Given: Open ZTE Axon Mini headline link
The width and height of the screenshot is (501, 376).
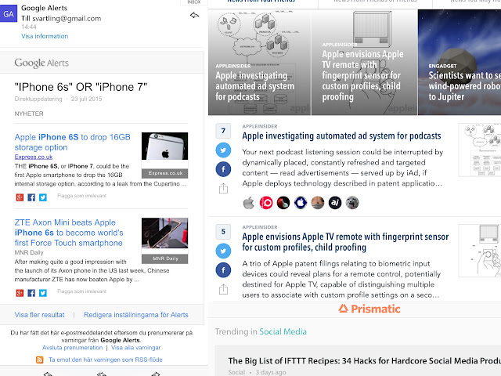Looking at the screenshot, I should 69,233.
